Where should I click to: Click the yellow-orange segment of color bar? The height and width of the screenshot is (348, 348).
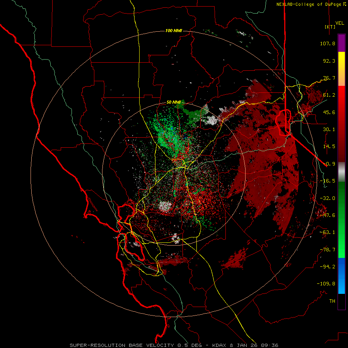point(341,69)
